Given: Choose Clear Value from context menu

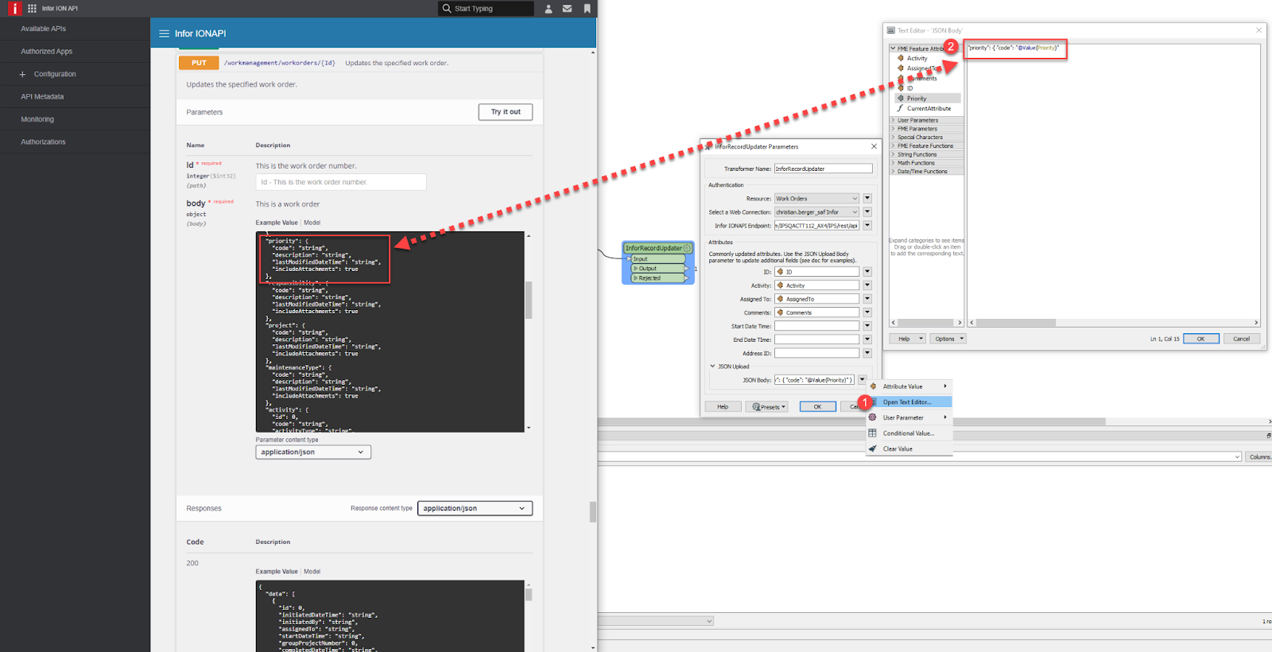Looking at the screenshot, I should click(x=909, y=448).
